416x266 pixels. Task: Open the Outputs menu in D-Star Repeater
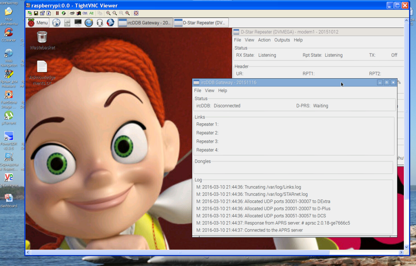point(282,40)
